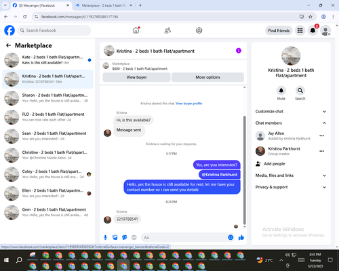Click the address bar URL
This screenshot has height=271, width=339.
pyautogui.click(x=80, y=17)
